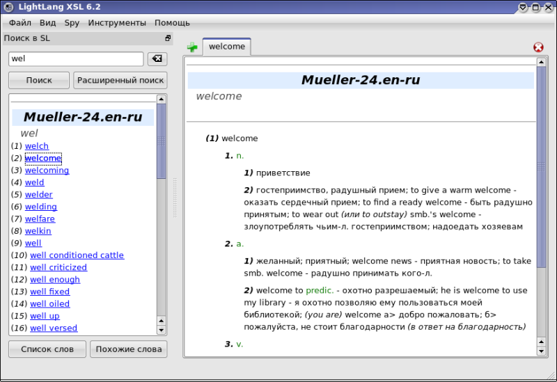Click the Mueller-24.en-ru heading in word list
The image size is (557, 382).
point(83,117)
